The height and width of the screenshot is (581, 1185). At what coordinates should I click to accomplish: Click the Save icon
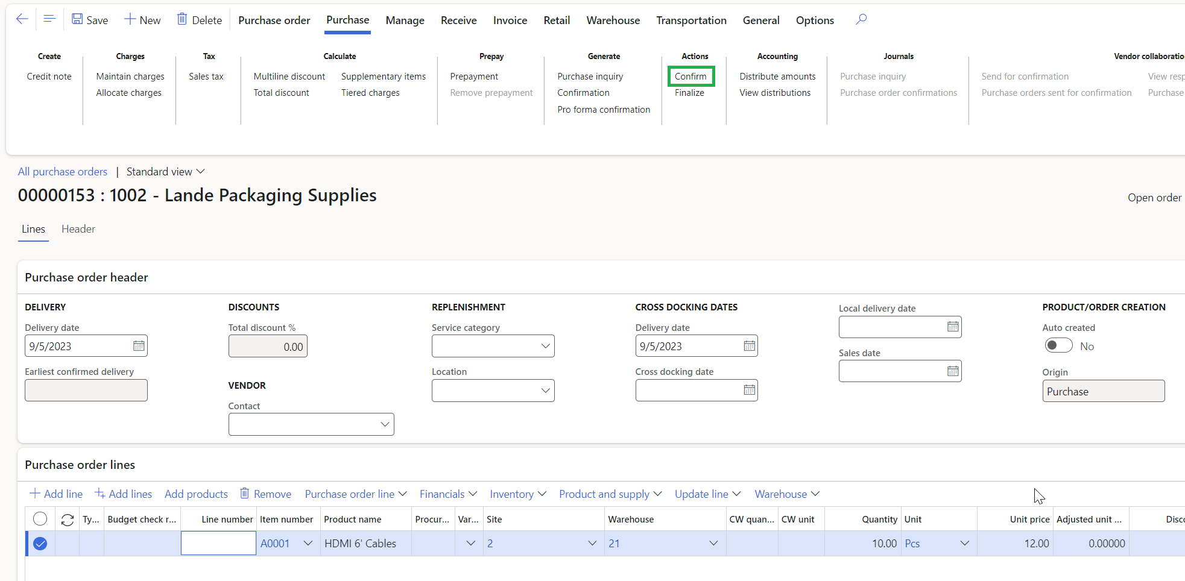click(x=76, y=19)
